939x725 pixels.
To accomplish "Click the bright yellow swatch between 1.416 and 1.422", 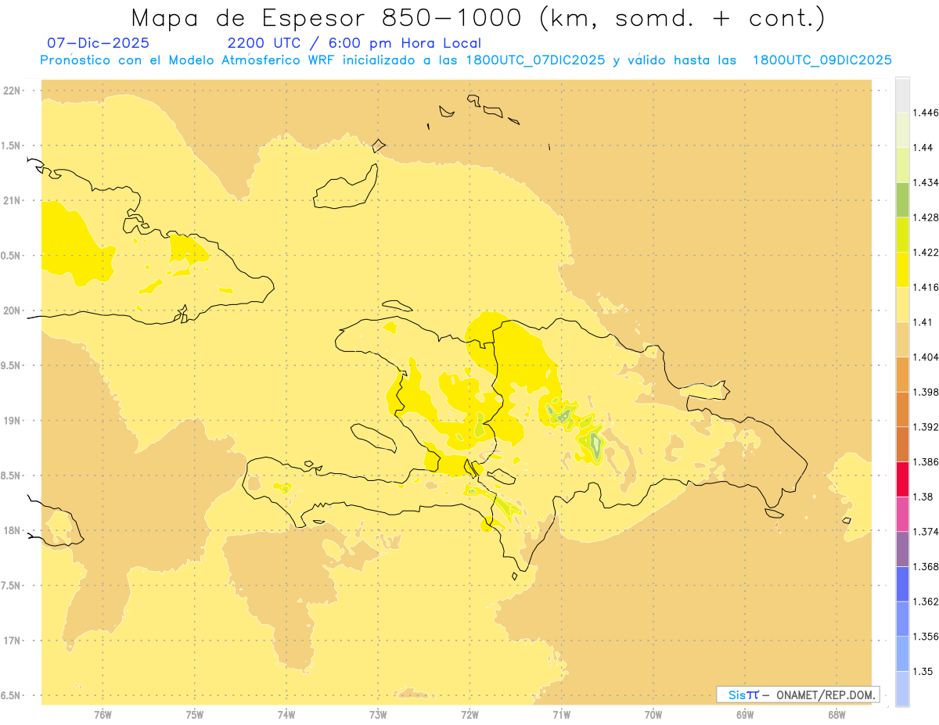I will 902,270.
